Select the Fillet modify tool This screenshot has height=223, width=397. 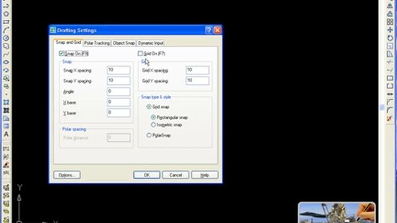390,110
